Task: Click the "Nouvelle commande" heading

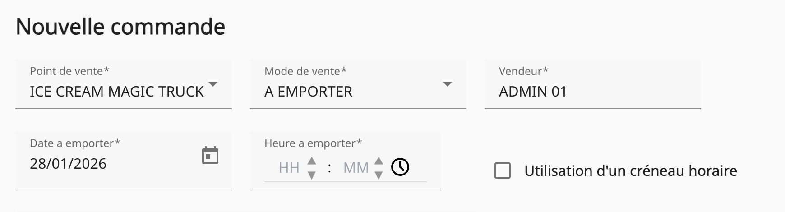Action: point(120,27)
